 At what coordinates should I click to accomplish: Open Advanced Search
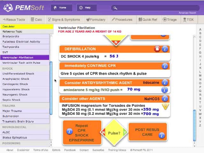click(187, 13)
